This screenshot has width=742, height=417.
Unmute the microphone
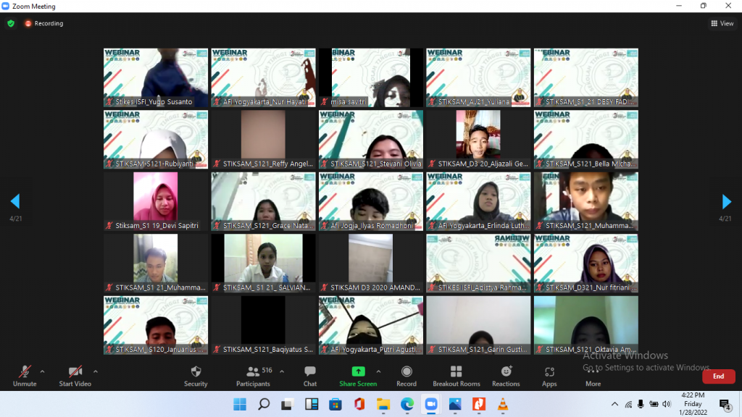tap(25, 376)
